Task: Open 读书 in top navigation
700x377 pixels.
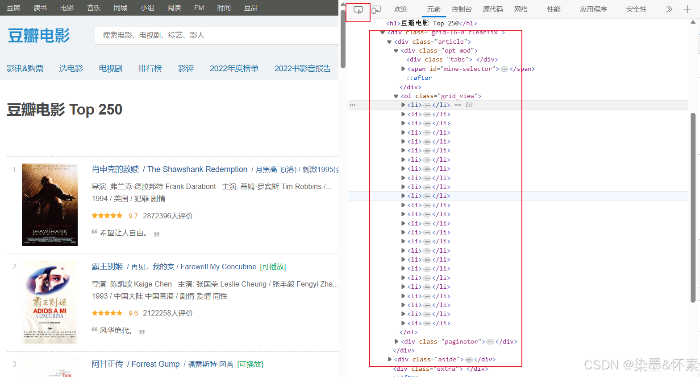Action: tap(40, 8)
